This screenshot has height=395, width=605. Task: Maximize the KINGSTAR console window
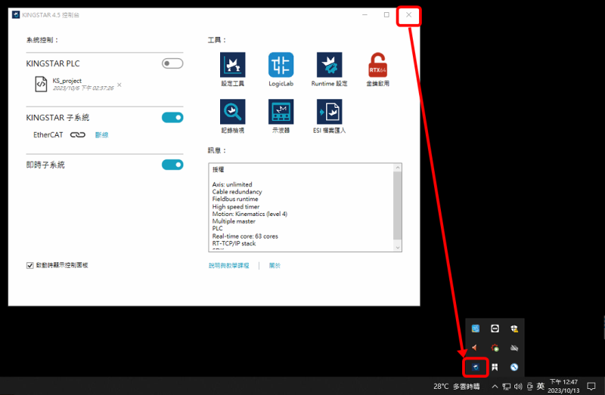[x=386, y=15]
